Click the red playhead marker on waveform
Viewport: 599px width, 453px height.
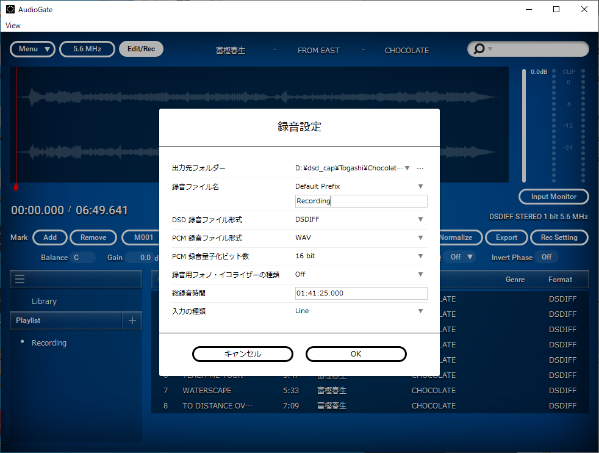(16, 187)
